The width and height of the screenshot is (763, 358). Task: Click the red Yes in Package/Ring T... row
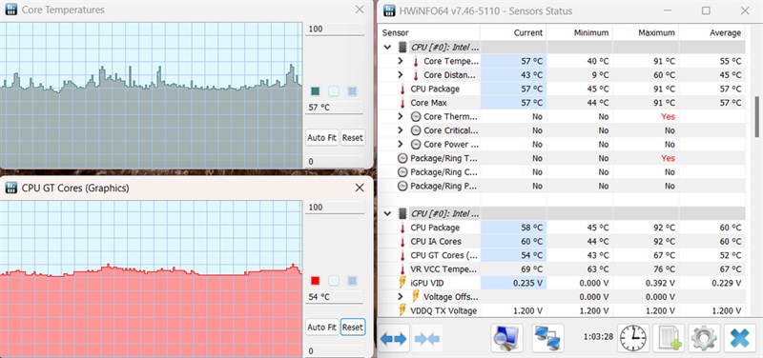(668, 158)
